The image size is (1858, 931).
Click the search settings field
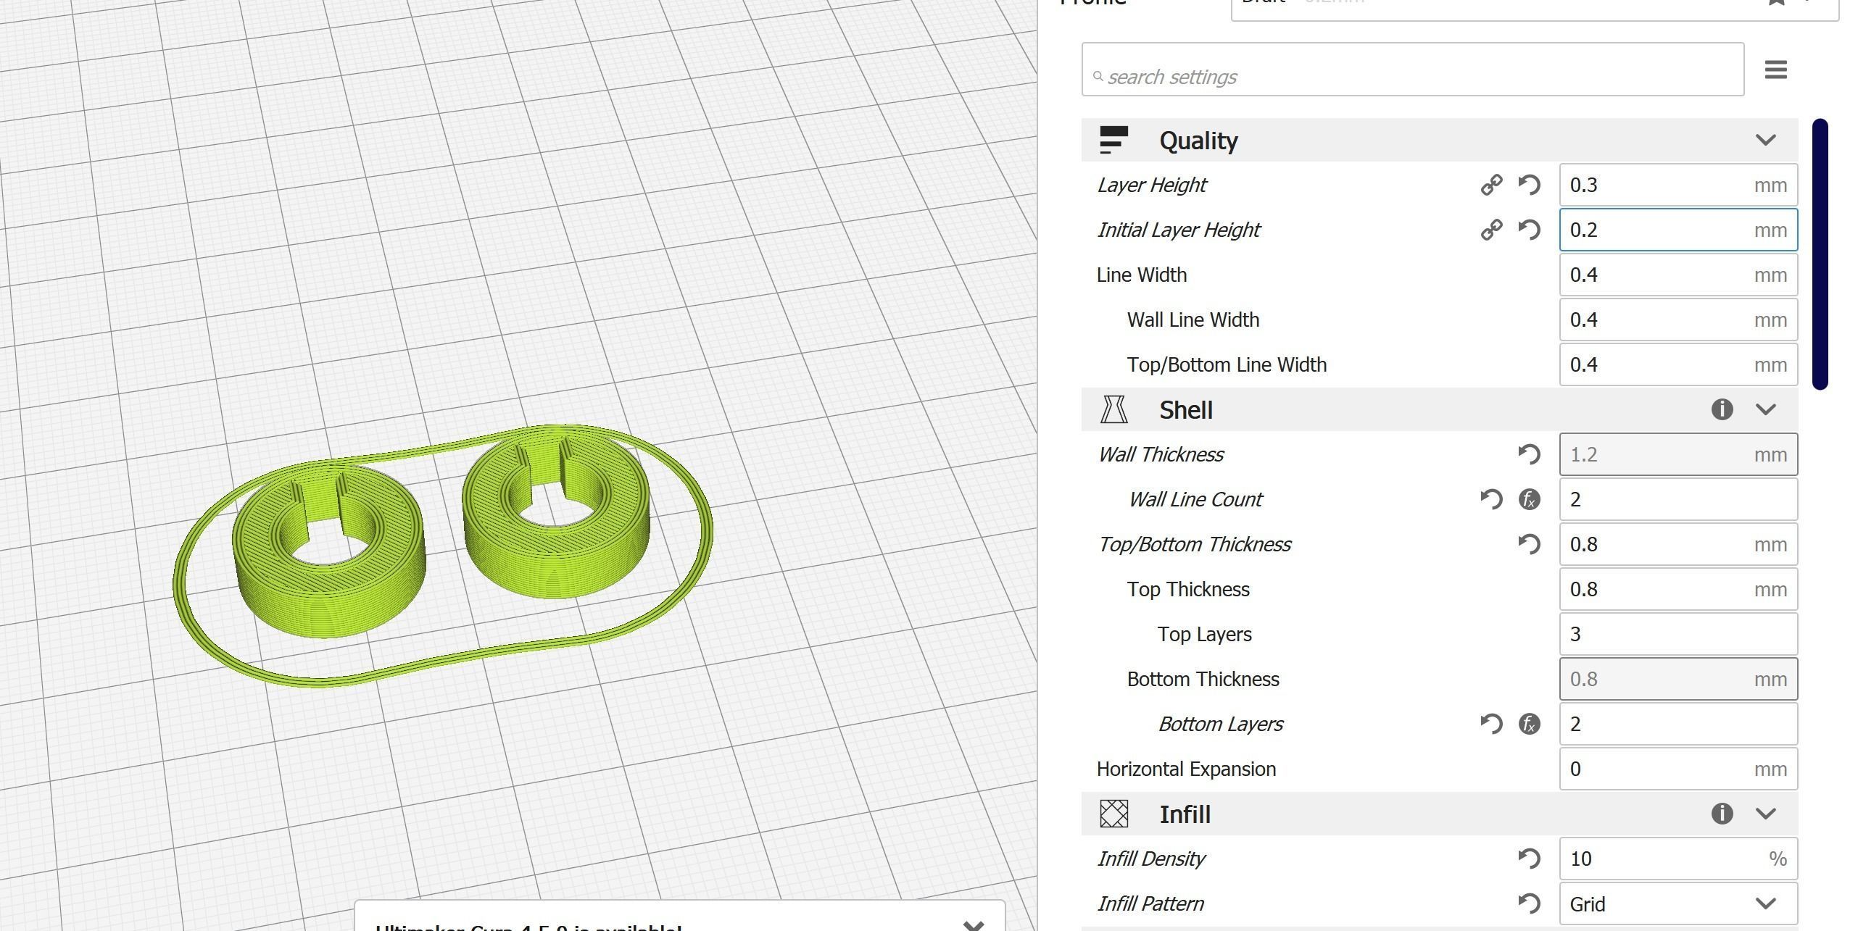click(1412, 70)
